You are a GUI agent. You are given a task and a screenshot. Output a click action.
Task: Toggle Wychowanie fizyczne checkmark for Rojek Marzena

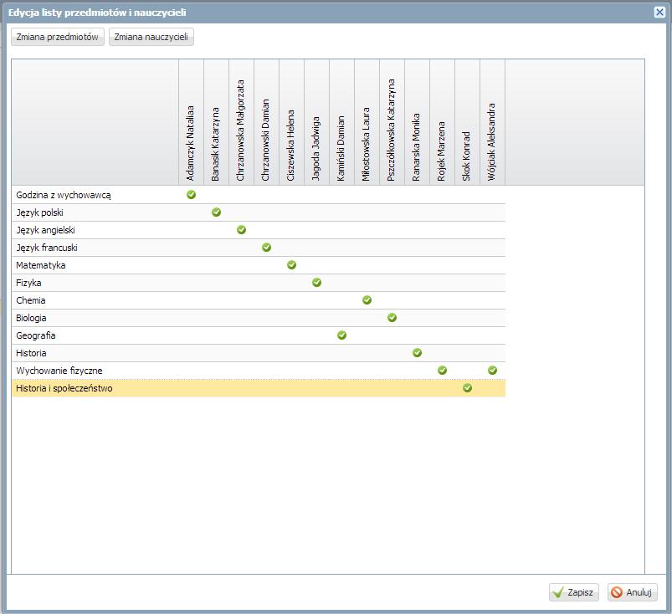pyautogui.click(x=443, y=371)
